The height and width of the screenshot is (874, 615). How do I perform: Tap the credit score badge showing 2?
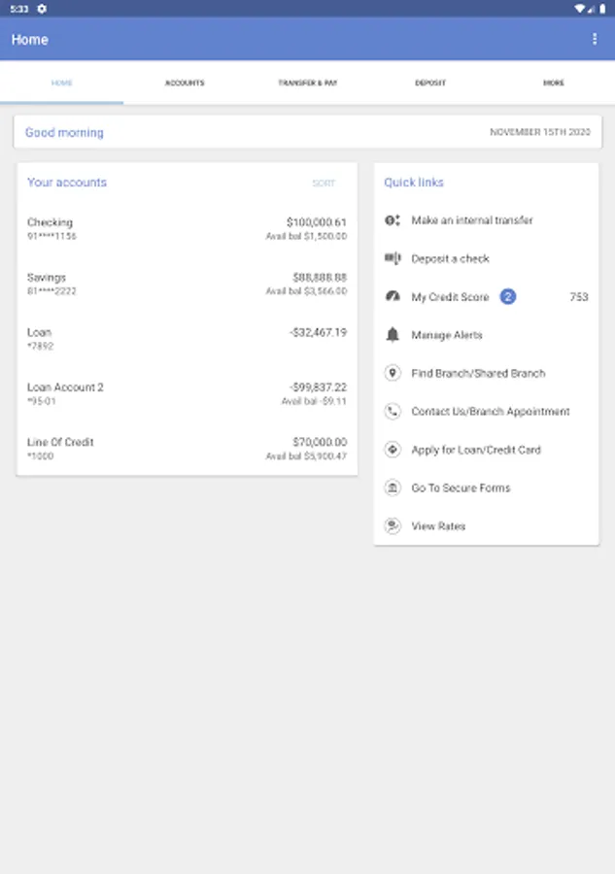(x=507, y=296)
